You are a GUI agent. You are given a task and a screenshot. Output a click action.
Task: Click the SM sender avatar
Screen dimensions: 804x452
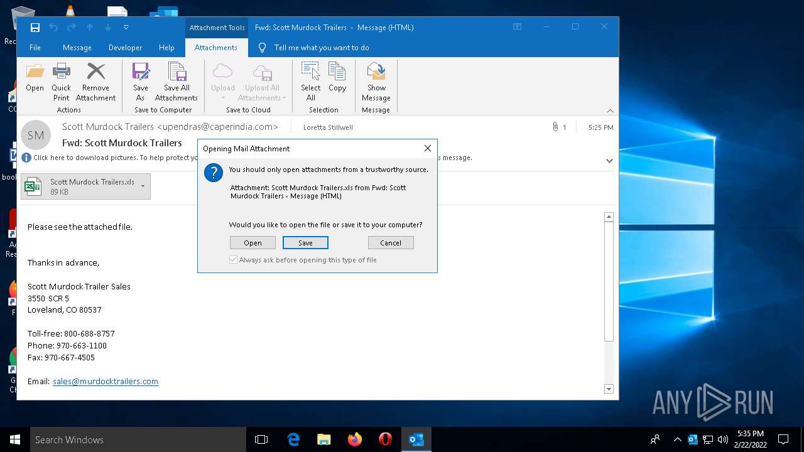[x=36, y=135]
